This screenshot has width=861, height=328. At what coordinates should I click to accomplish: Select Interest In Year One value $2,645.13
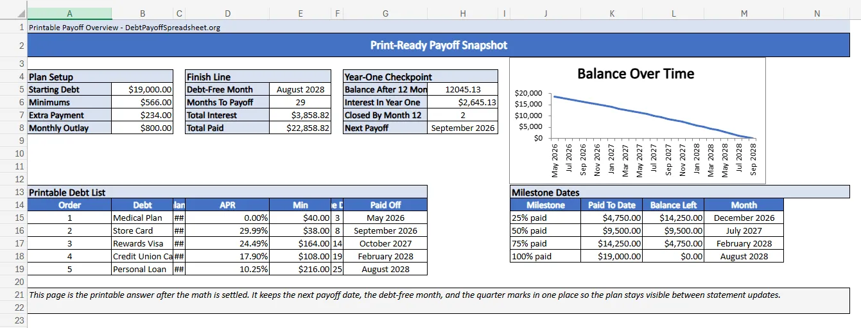pyautogui.click(x=463, y=102)
